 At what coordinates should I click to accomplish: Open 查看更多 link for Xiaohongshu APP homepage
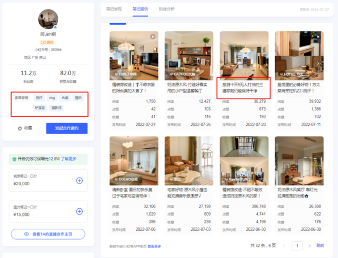(x=154, y=246)
